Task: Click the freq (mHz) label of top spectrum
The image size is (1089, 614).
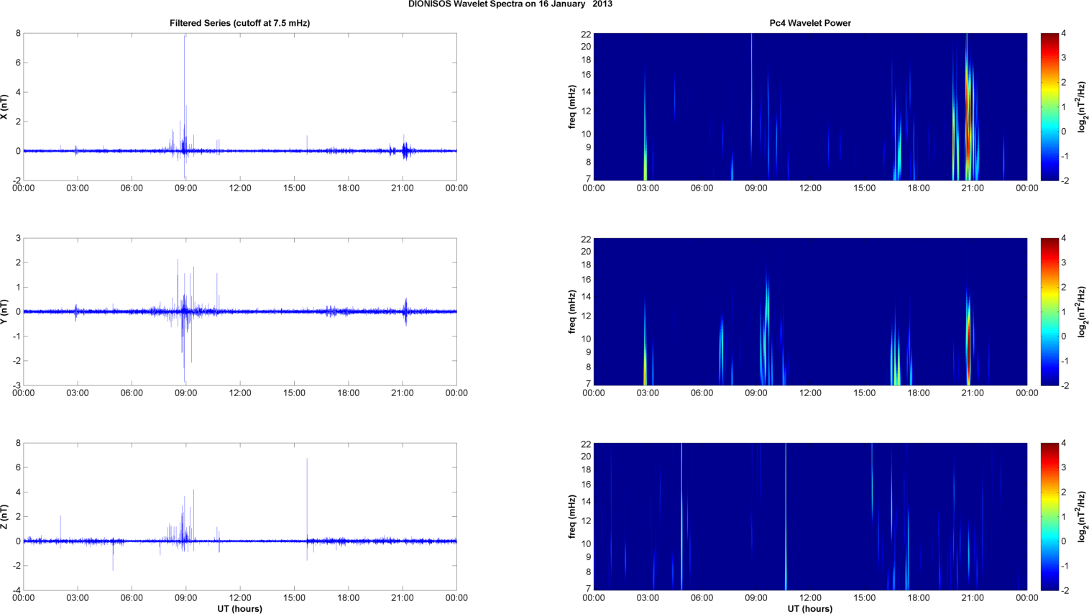Action: point(572,107)
